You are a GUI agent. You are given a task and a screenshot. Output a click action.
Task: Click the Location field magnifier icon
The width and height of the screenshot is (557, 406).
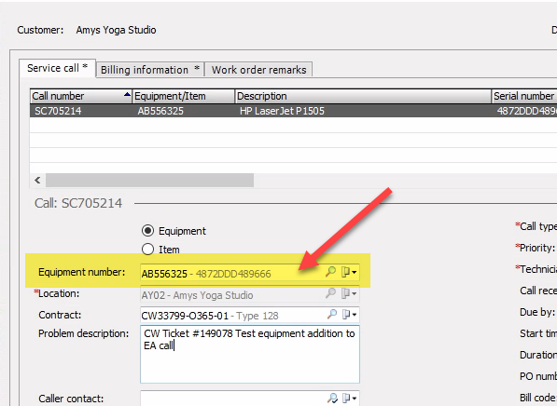click(x=330, y=293)
